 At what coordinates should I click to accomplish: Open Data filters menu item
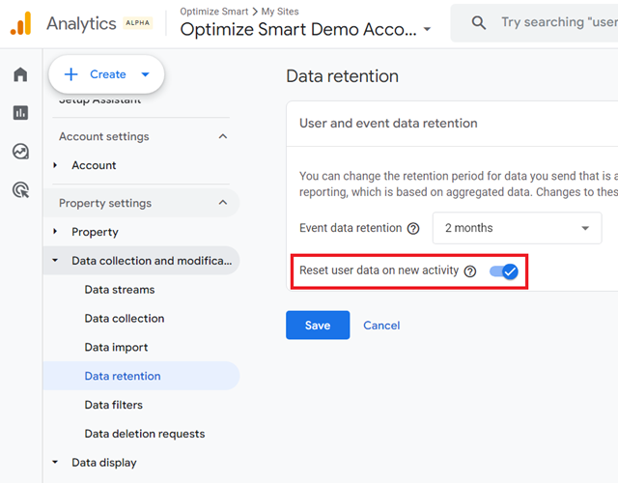click(x=114, y=405)
